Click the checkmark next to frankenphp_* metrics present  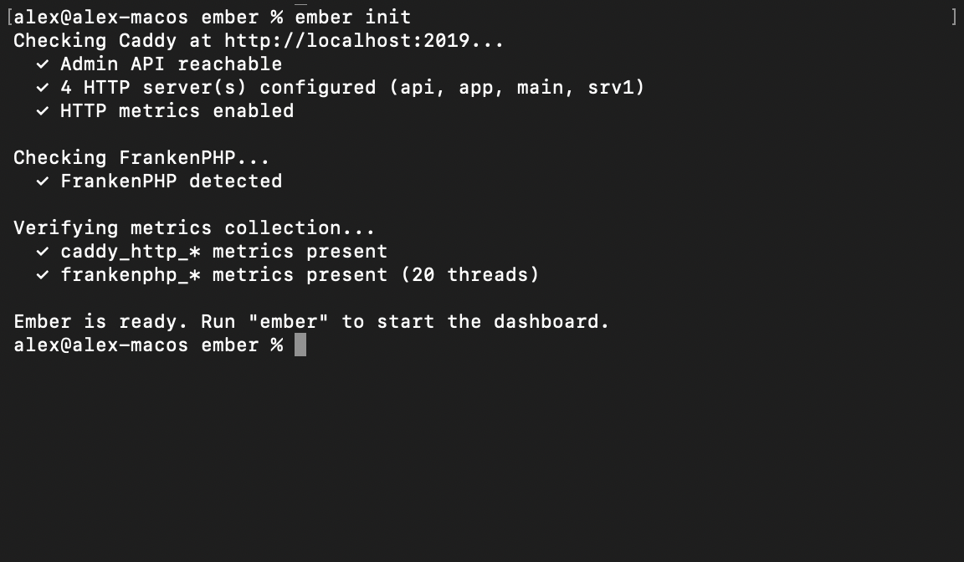click(x=43, y=275)
